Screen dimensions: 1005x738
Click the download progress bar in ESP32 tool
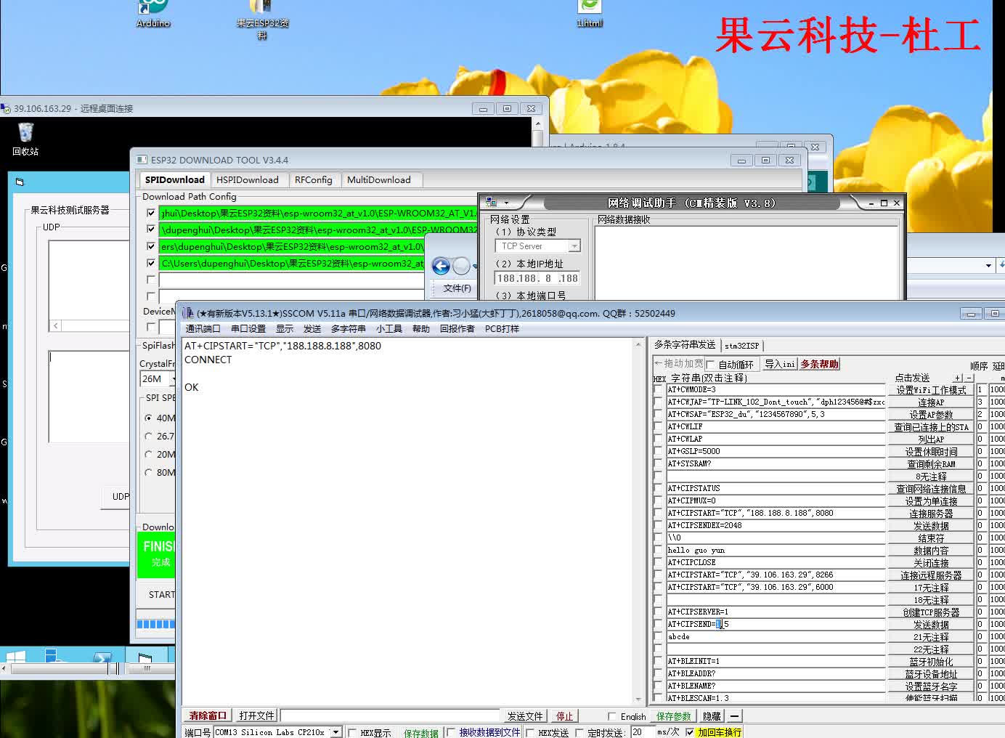click(x=156, y=624)
